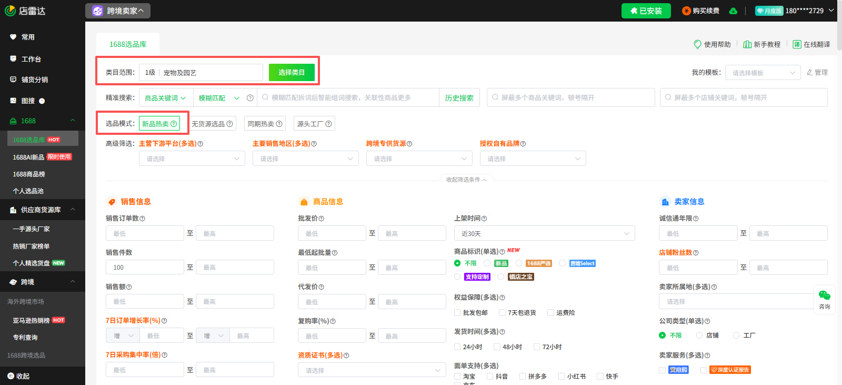
Task: Click the 销售件数 minimum input field
Action: pyautogui.click(x=145, y=268)
